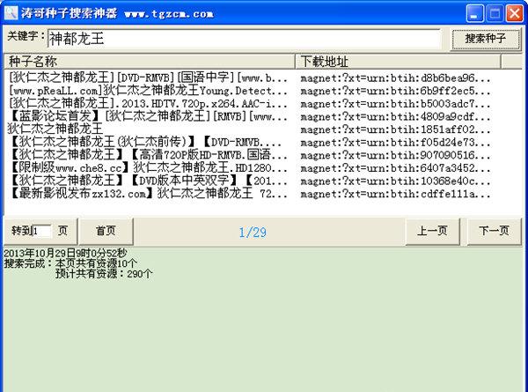This screenshot has height=392, width=528.
Task: Select the DVD版本中英双字 torrent entry
Action: click(148, 181)
